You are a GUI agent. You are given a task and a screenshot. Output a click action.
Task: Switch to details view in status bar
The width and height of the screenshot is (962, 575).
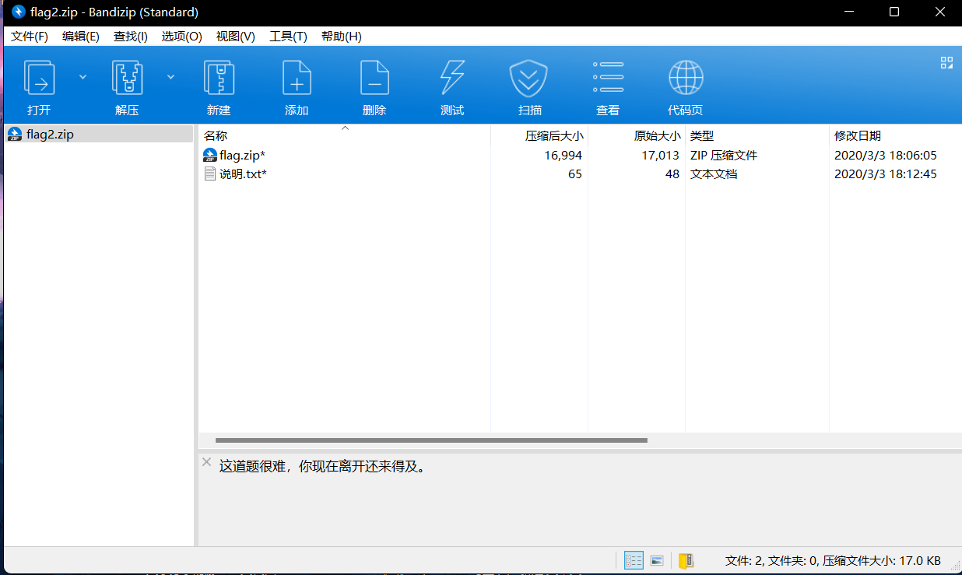(634, 560)
